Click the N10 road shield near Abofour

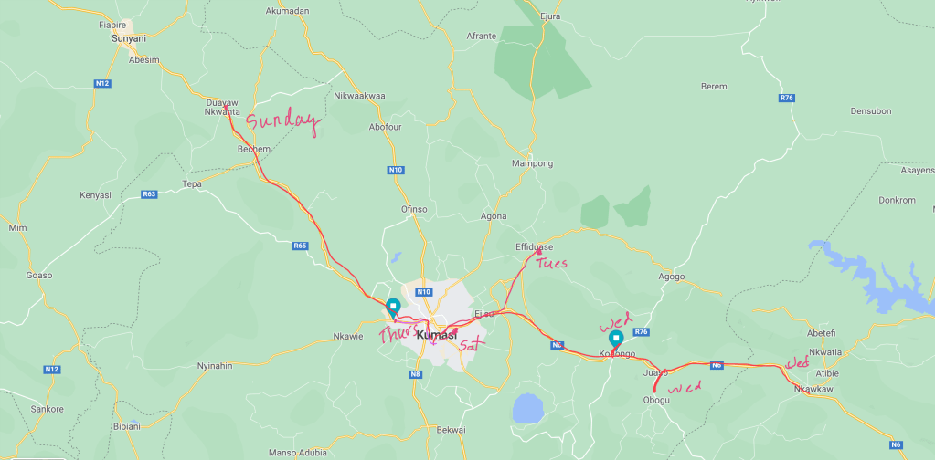pyautogui.click(x=396, y=170)
